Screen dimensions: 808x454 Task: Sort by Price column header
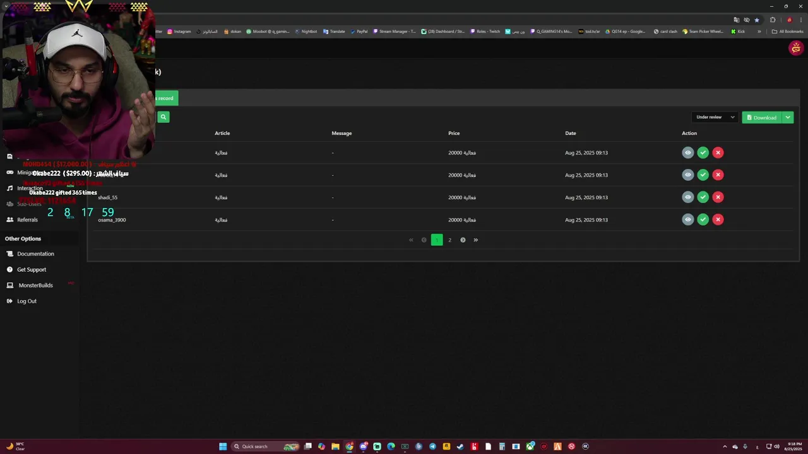(454, 133)
